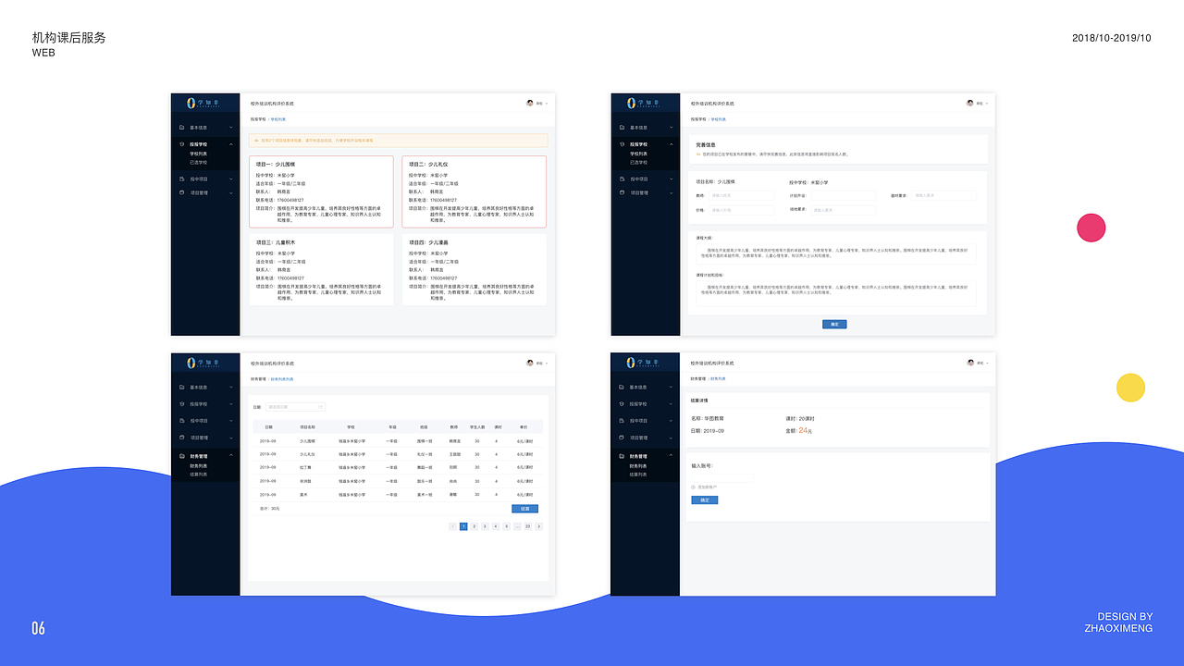Go to page 2 in the finance table pagination
The height and width of the screenshot is (666, 1184).
(474, 526)
